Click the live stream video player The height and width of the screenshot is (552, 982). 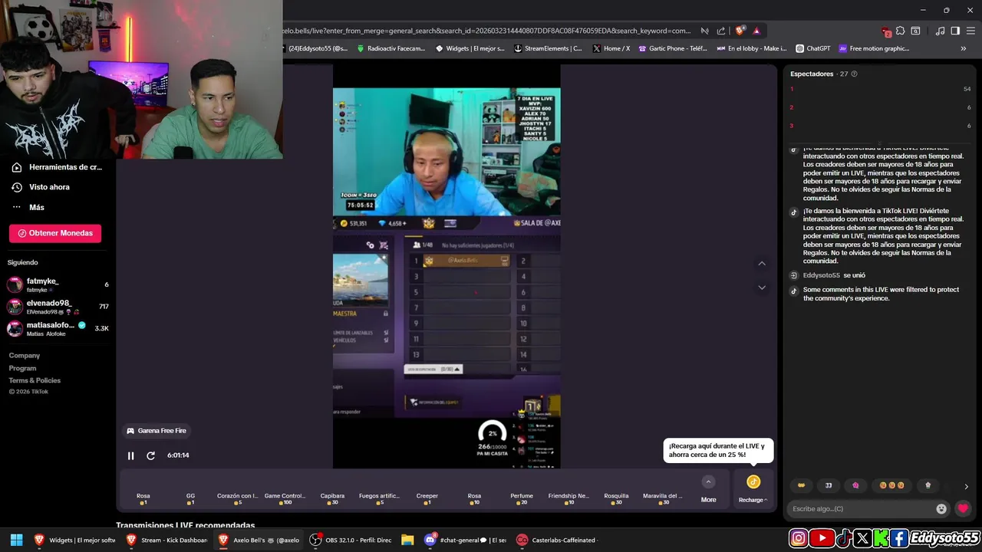(x=447, y=266)
